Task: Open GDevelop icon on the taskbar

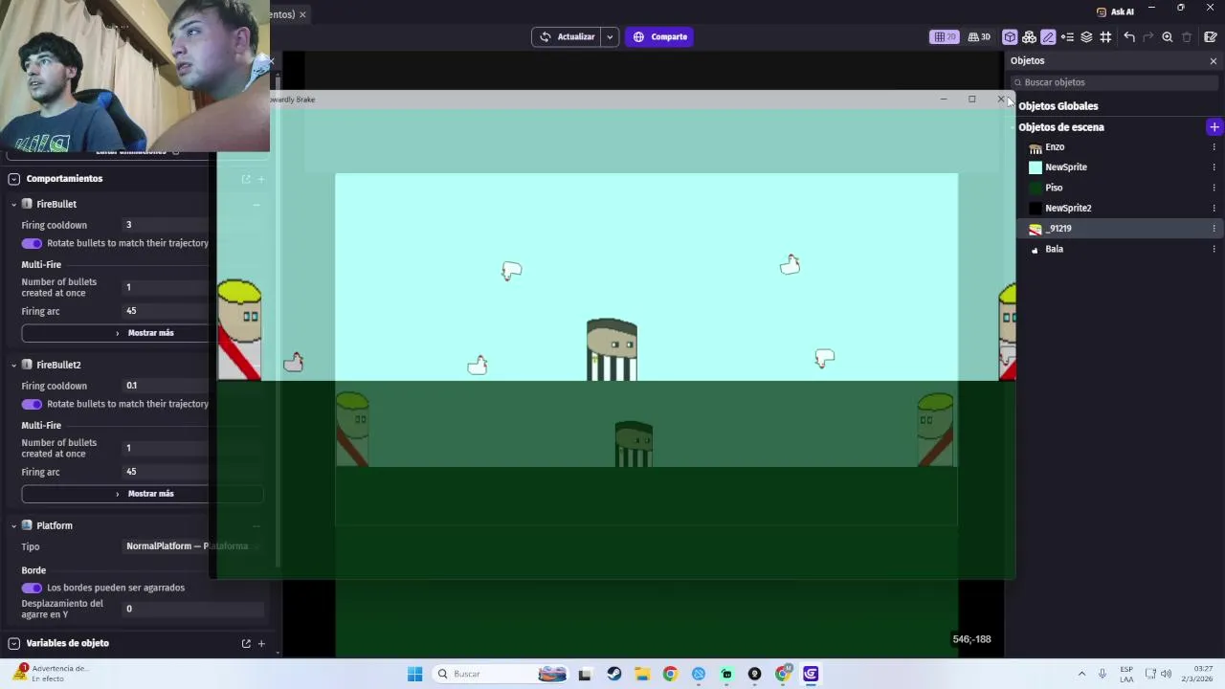Action: pos(811,674)
